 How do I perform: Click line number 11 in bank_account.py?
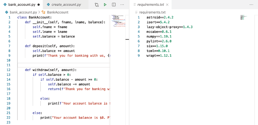[8, 65]
